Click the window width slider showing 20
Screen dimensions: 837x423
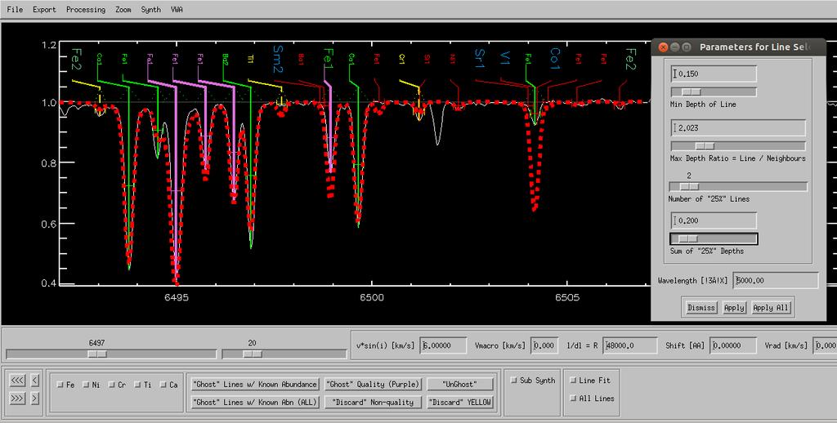click(284, 354)
